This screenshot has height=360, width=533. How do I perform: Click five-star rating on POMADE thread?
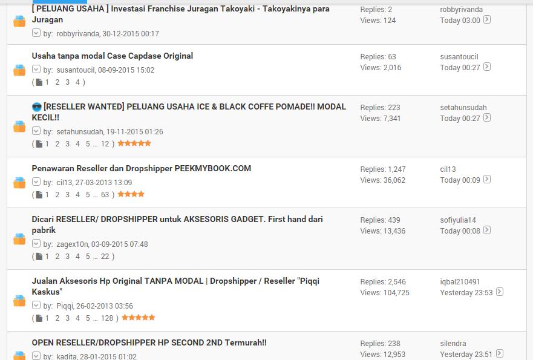(x=134, y=143)
